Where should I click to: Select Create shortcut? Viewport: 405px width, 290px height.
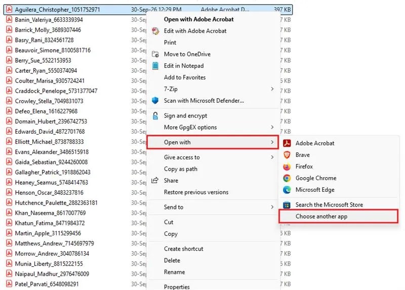tap(183, 248)
